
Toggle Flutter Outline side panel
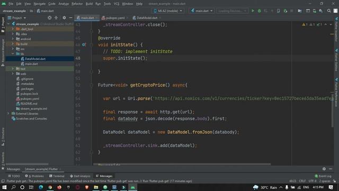point(336,60)
